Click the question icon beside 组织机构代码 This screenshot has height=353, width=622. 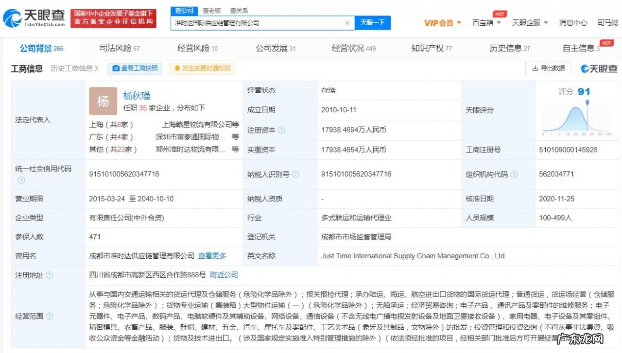coord(514,174)
